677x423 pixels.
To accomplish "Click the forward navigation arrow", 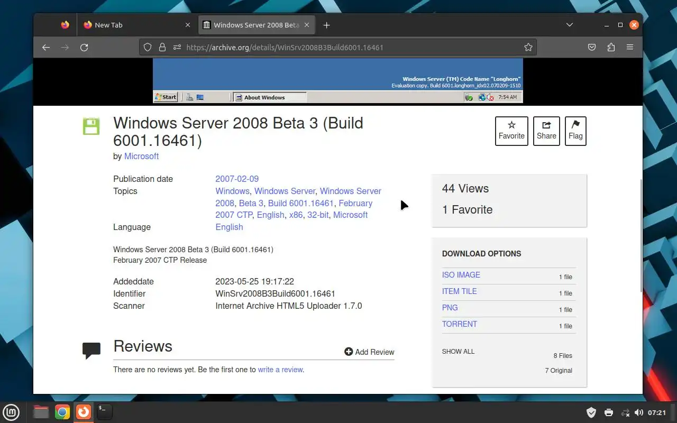I will point(65,47).
